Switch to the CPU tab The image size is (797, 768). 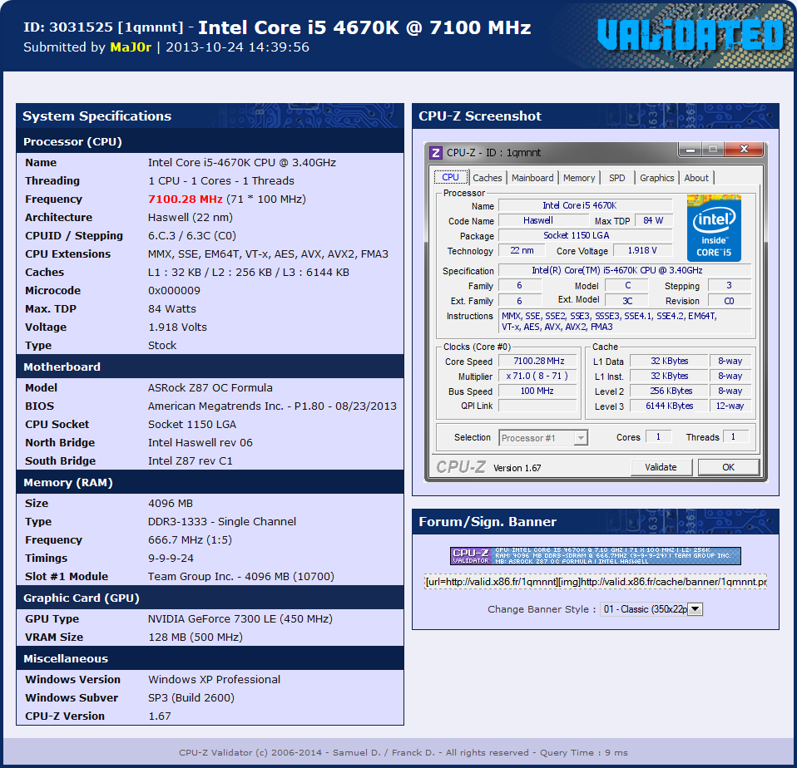450,177
